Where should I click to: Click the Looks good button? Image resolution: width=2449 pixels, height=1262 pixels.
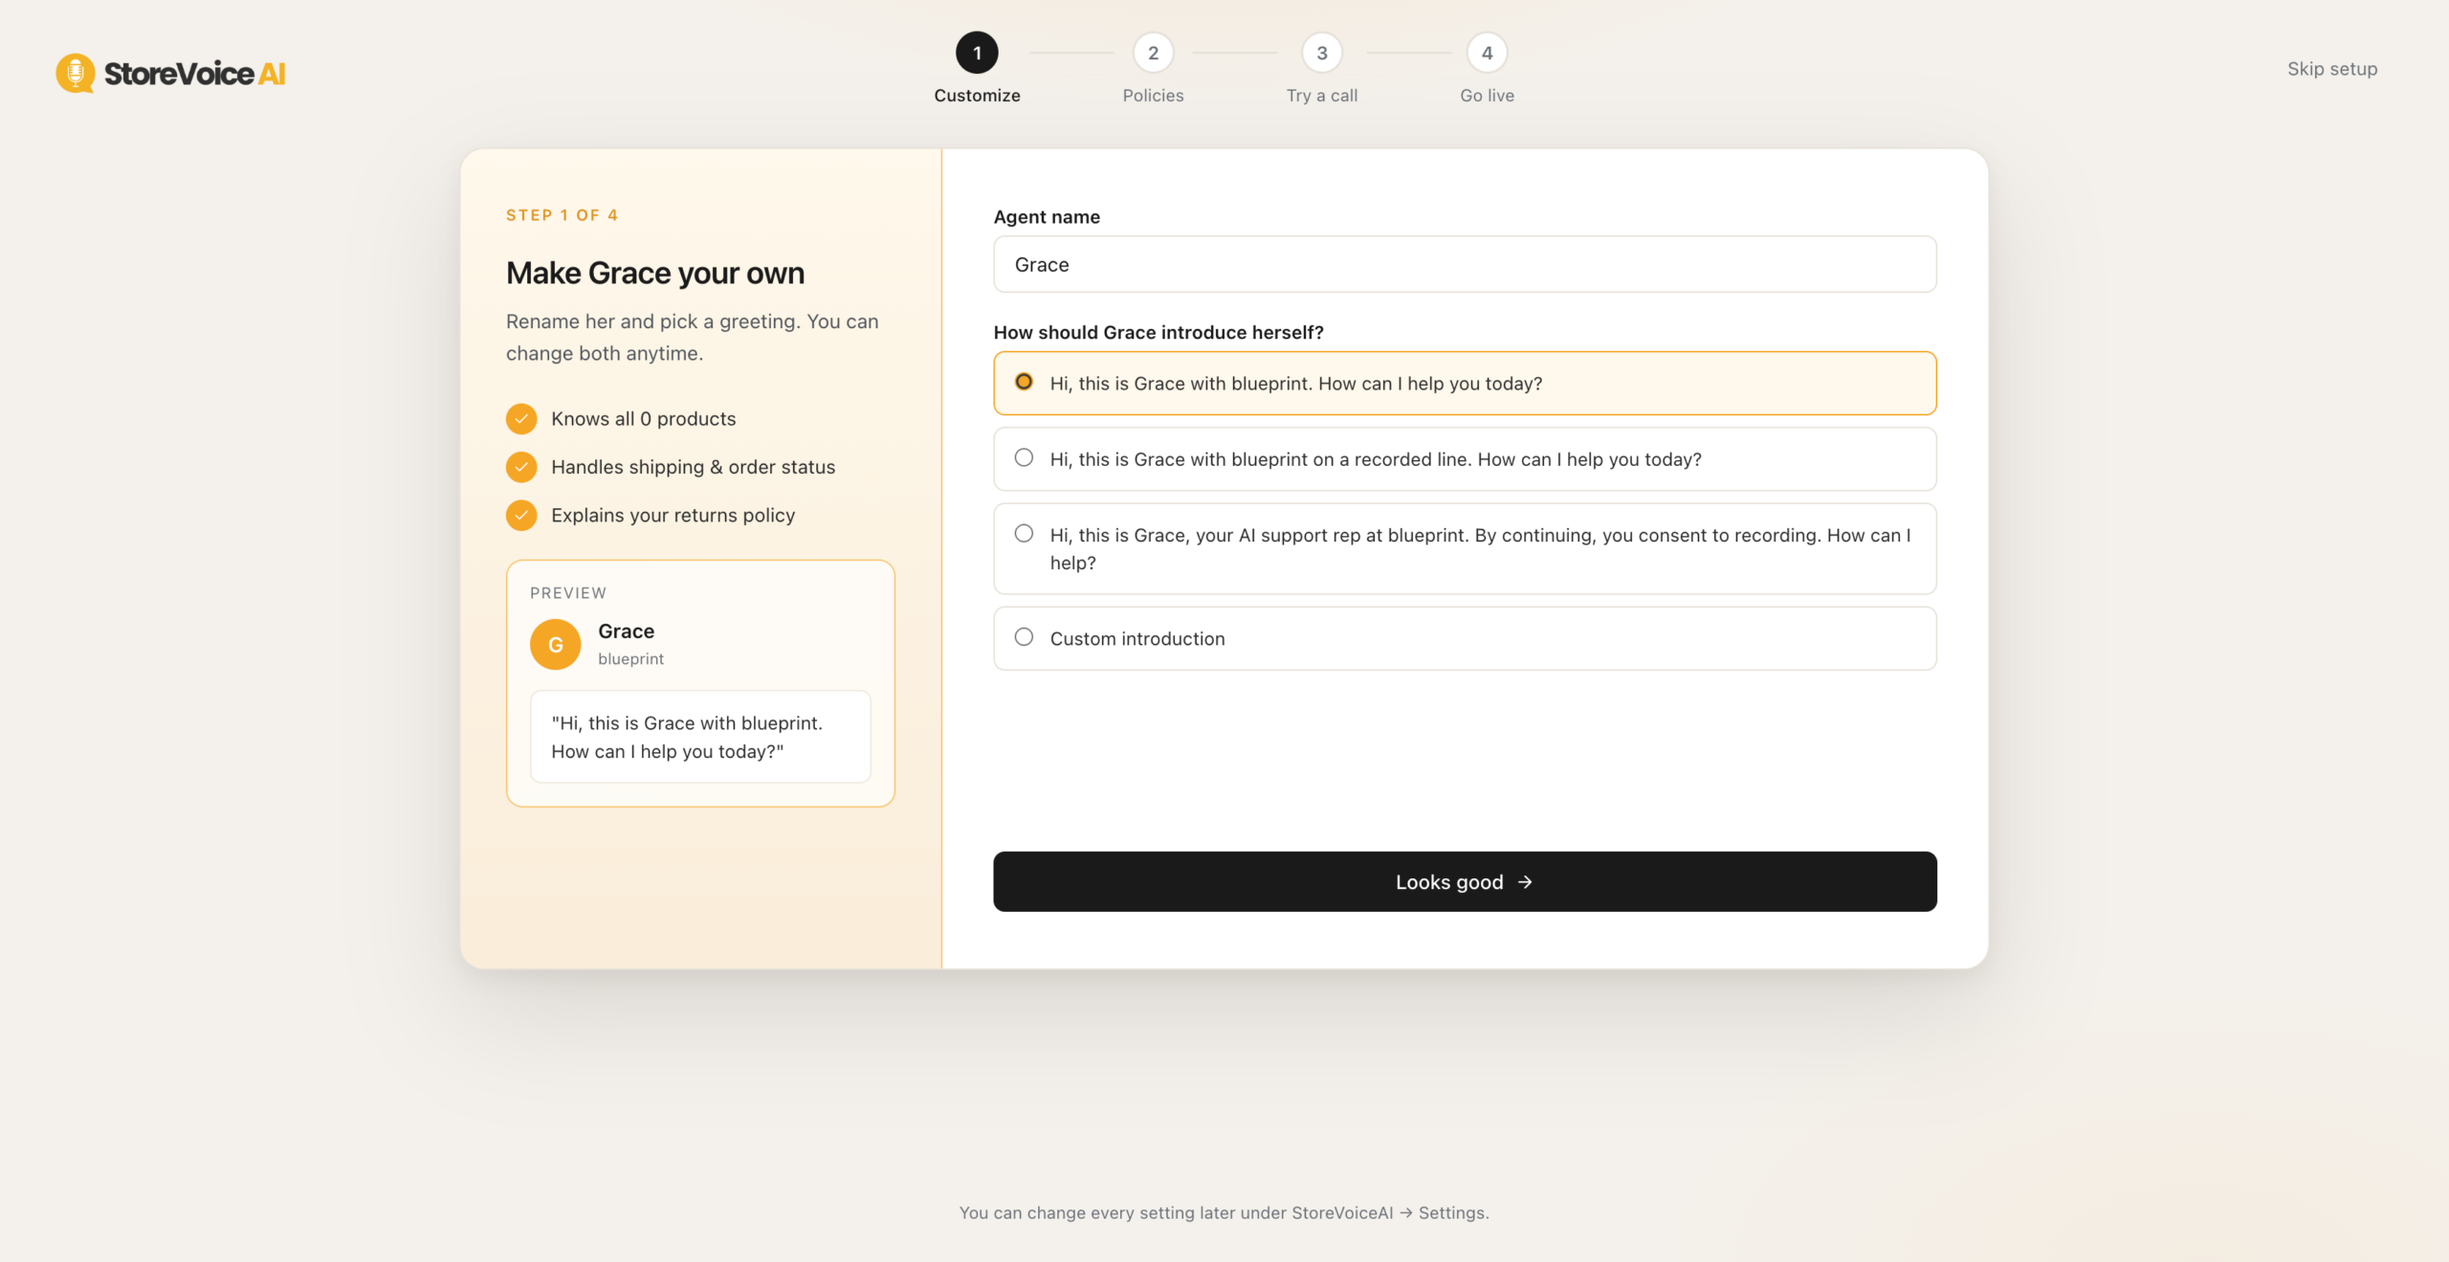[1465, 881]
